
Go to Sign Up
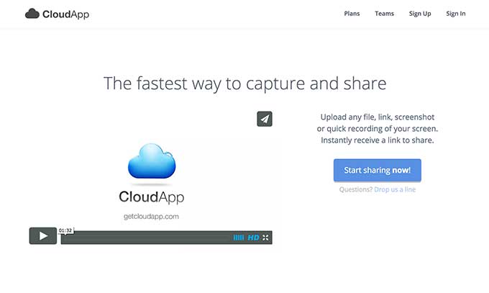tap(420, 14)
